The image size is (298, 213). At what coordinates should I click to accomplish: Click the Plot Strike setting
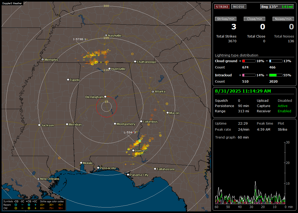[x=282, y=129]
